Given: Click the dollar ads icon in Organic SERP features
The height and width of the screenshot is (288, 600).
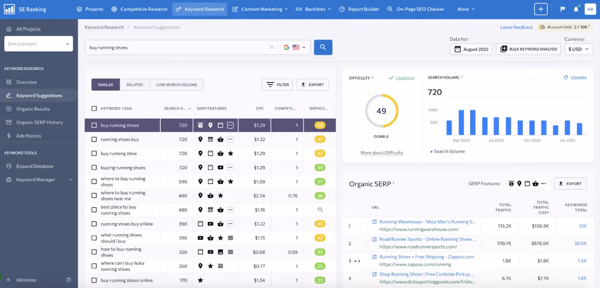Looking at the screenshot, I should coord(511,184).
